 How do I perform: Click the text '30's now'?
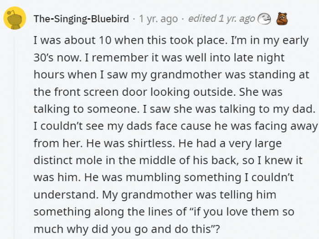pos(57,57)
